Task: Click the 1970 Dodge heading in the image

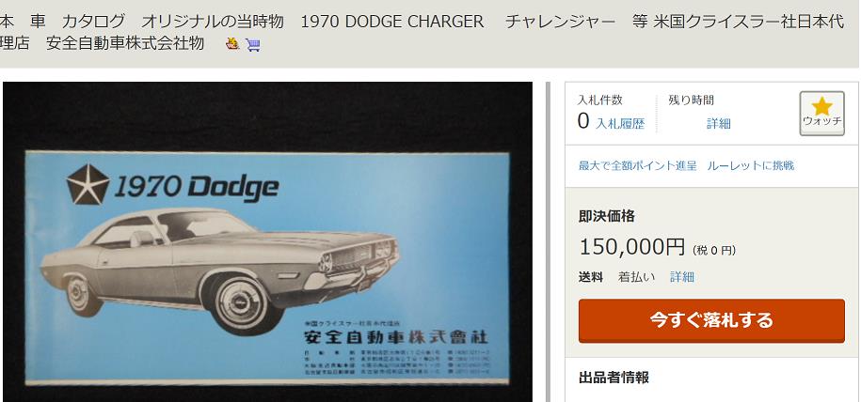Action: click(196, 187)
